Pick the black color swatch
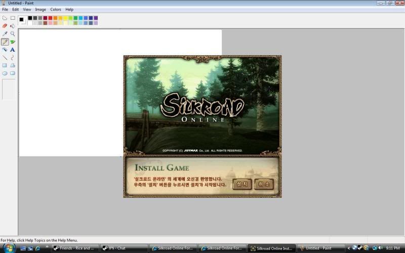This screenshot has height=253, width=405. point(30,18)
